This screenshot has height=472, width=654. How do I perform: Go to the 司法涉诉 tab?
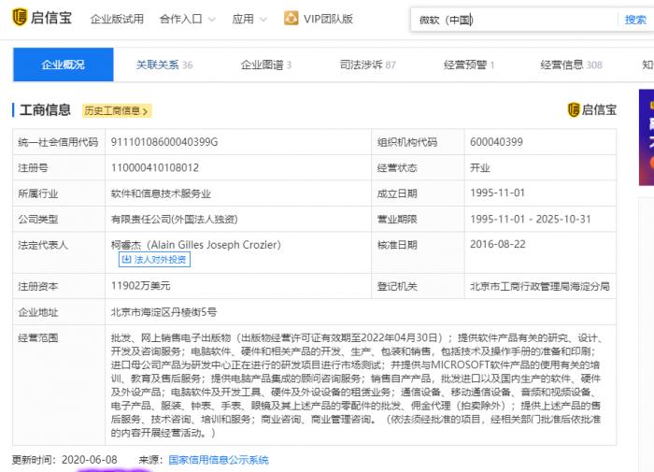pos(367,64)
